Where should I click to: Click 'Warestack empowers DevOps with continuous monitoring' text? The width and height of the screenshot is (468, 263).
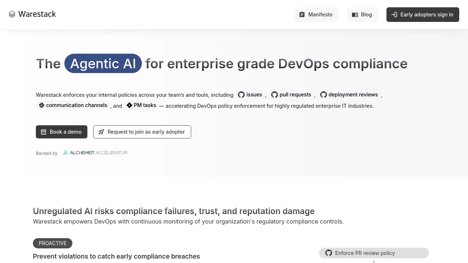coord(188,221)
